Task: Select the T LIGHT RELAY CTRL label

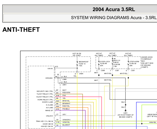Action: [45, 94]
